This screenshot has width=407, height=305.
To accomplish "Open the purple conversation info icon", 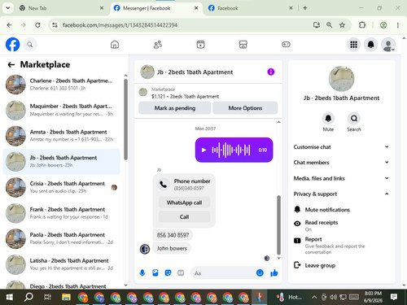I will (271, 72).
